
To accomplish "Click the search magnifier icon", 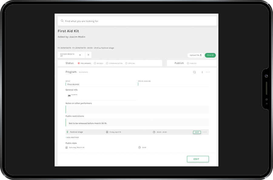I will coord(62,21).
